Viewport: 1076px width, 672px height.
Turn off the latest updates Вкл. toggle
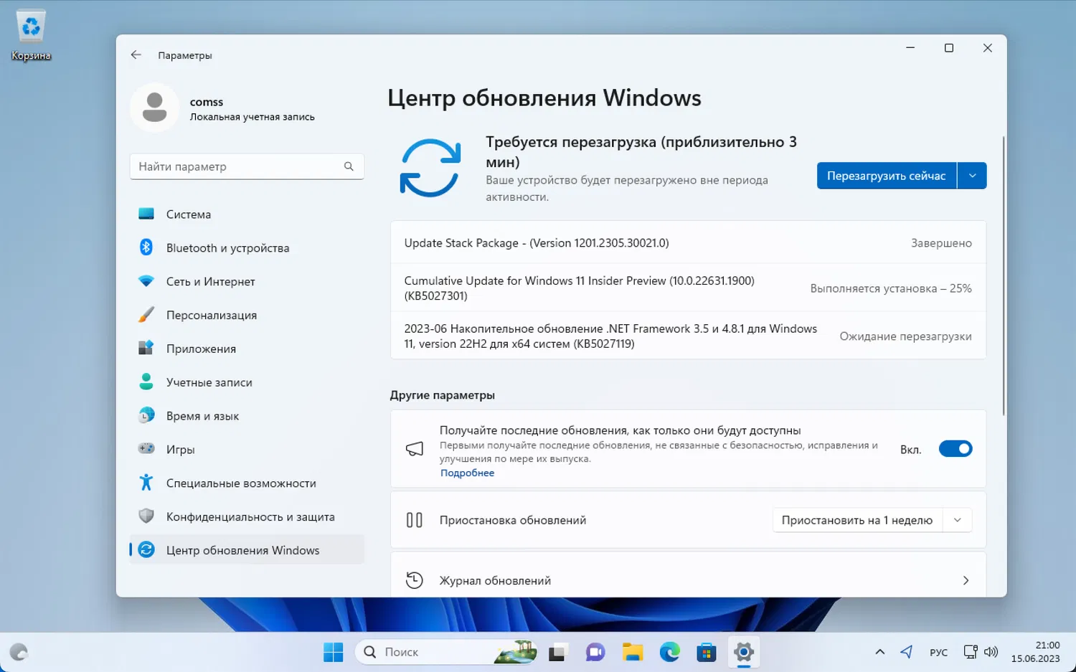(x=955, y=449)
